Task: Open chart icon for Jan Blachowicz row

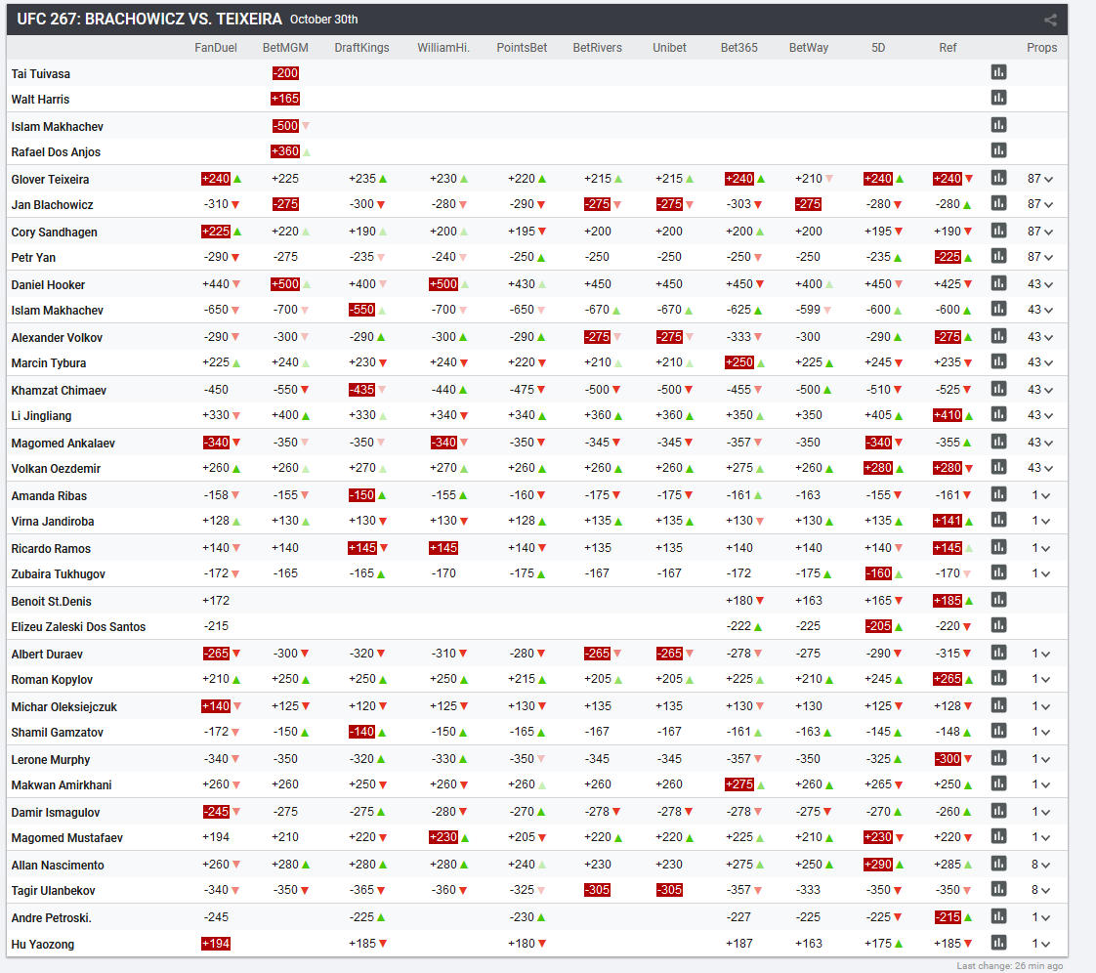Action: (999, 203)
